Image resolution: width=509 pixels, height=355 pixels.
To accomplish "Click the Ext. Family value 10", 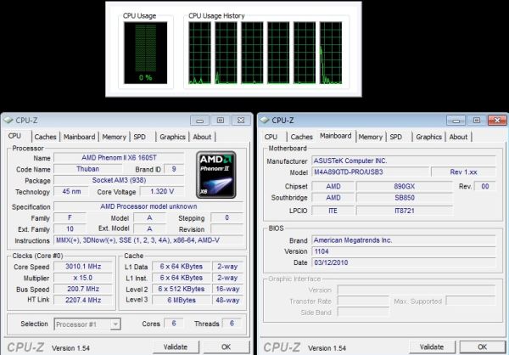I will tap(70, 228).
